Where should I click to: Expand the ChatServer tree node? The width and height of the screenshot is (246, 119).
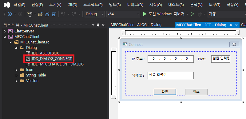(x=5, y=31)
